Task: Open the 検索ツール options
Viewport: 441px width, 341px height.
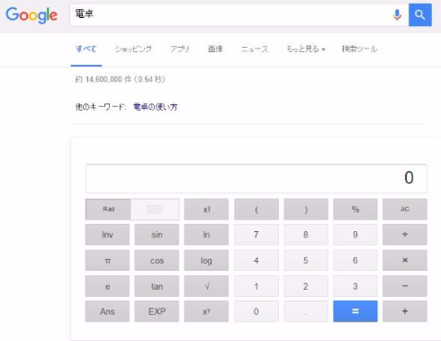Action: click(x=359, y=49)
